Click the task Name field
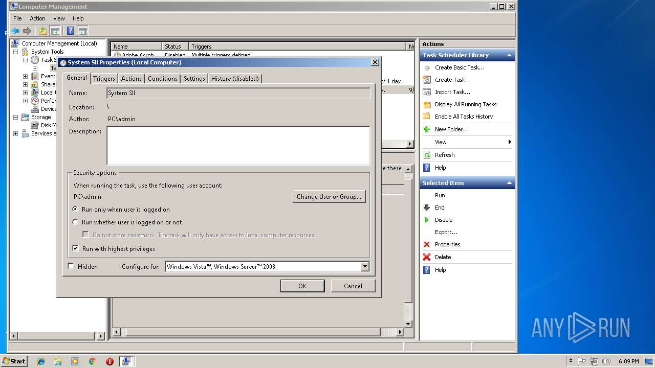This screenshot has height=368, width=655. click(x=238, y=93)
